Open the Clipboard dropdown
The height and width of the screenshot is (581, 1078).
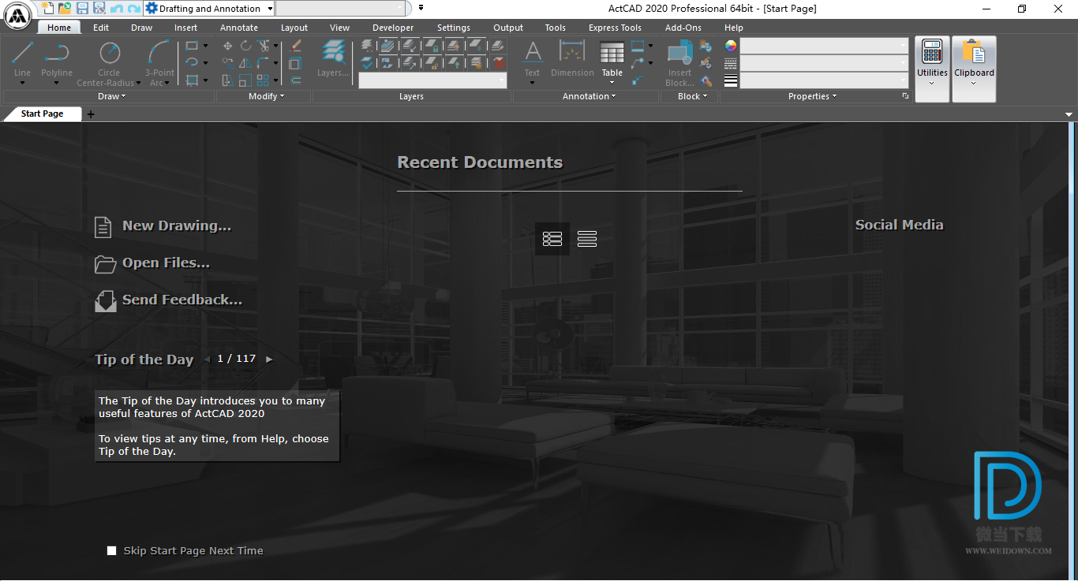pos(974,69)
